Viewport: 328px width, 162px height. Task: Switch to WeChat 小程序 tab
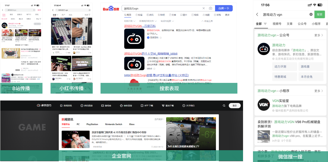click(x=316, y=24)
